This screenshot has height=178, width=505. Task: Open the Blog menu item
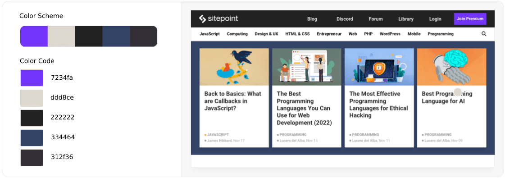312,19
